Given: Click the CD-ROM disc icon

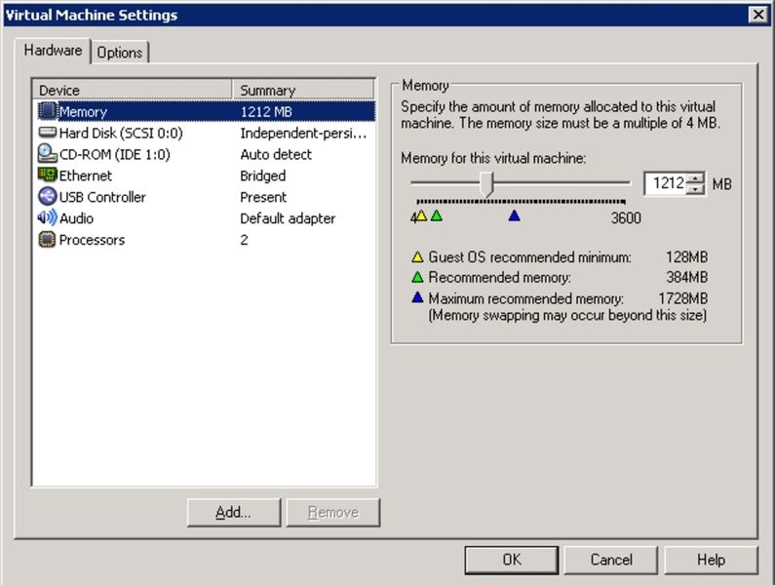Looking at the screenshot, I should 48,154.
